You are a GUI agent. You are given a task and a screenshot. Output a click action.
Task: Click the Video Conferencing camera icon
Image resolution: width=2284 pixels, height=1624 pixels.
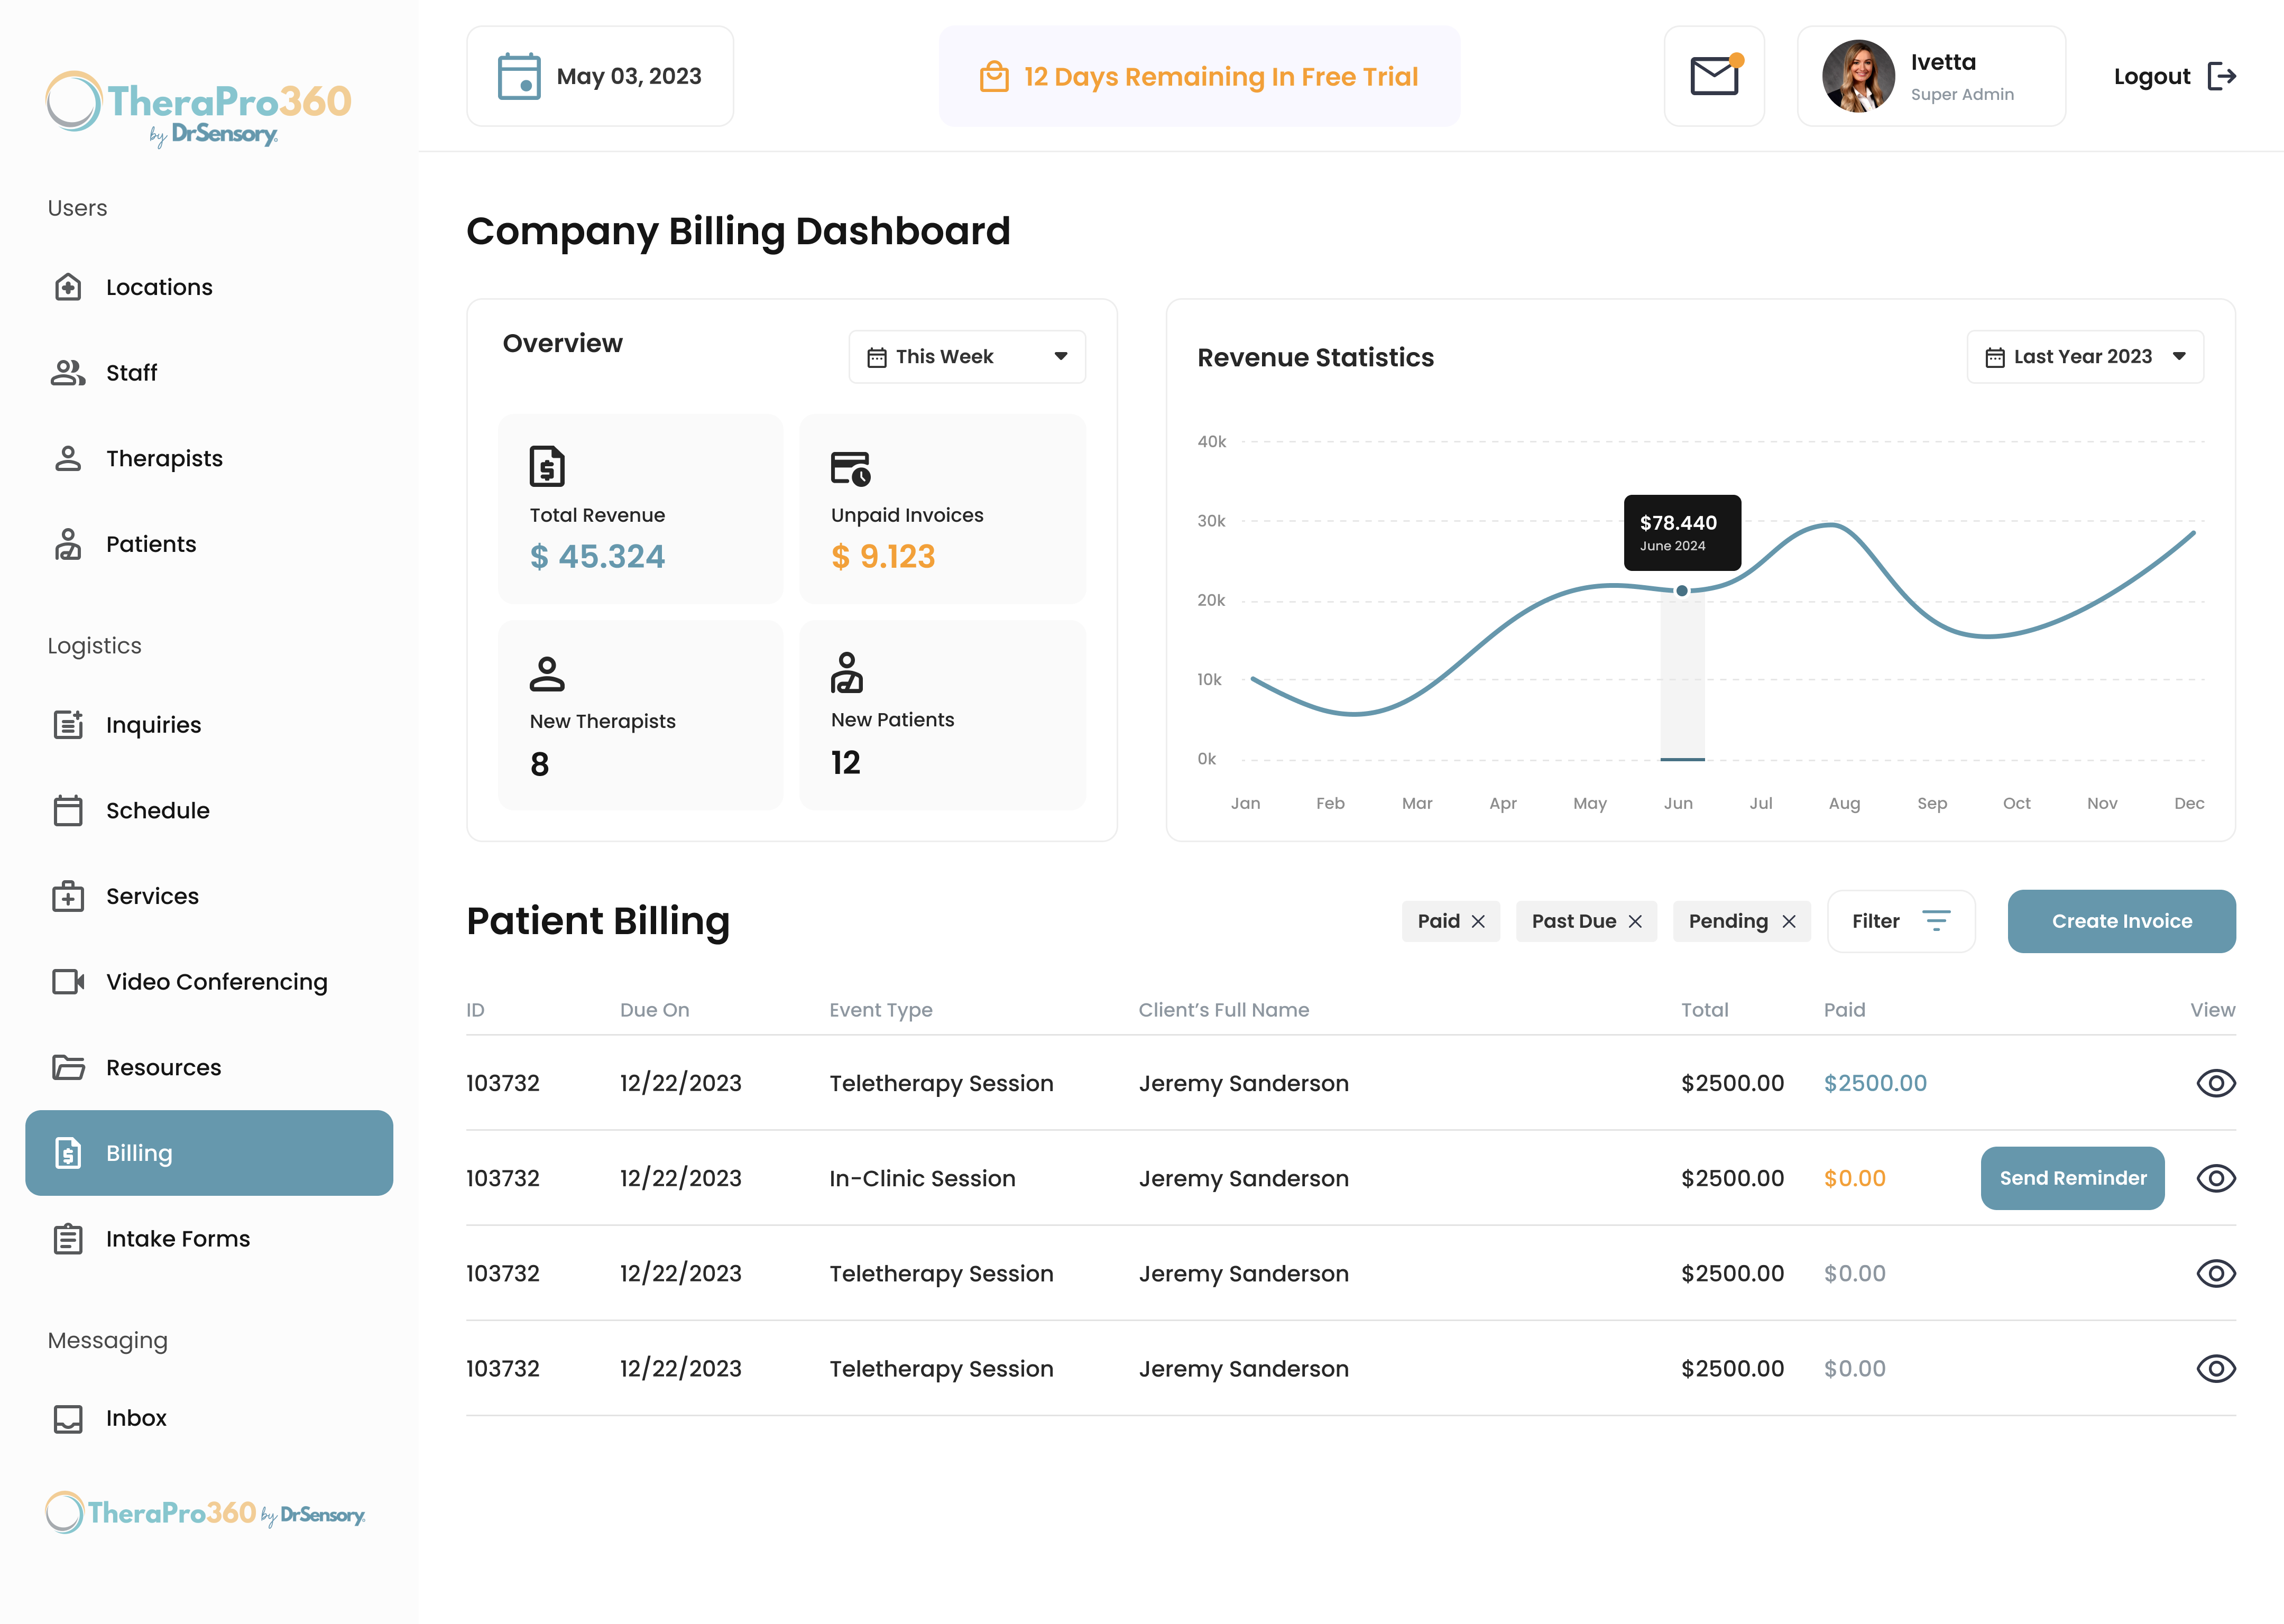pos(68,982)
